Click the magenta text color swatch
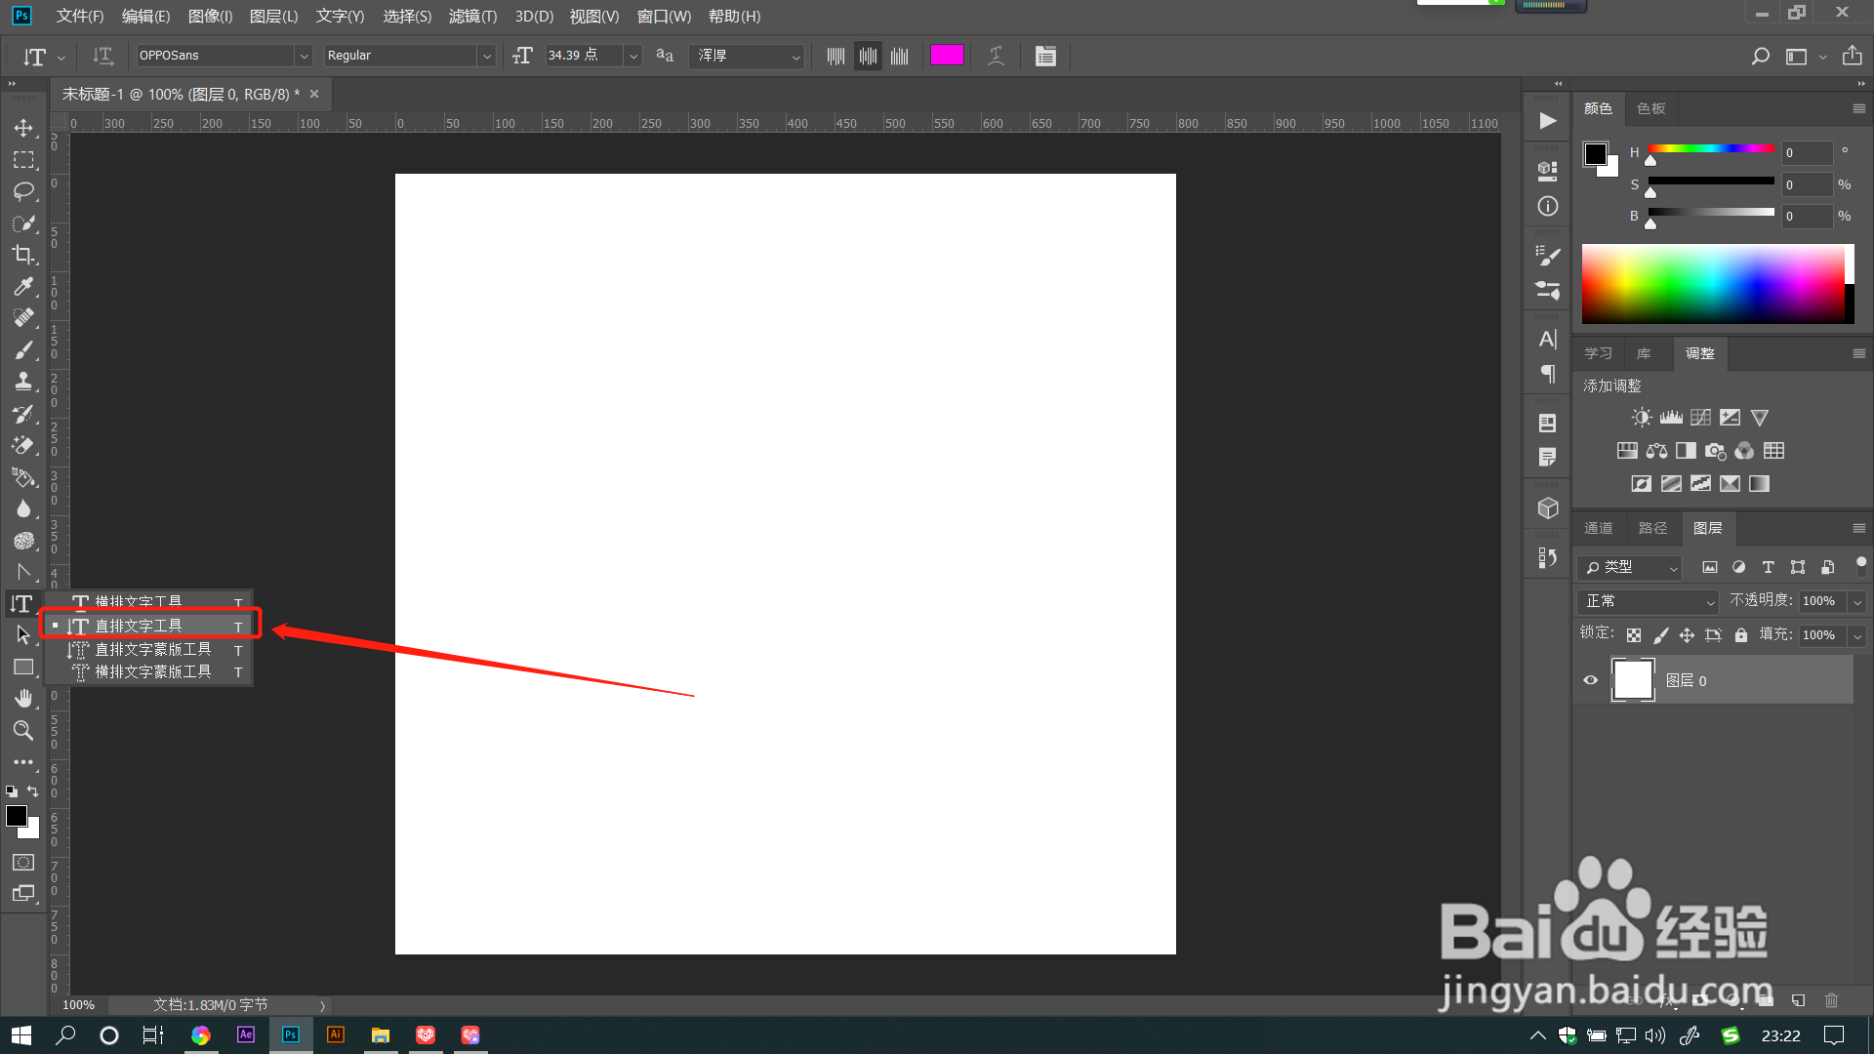The height and width of the screenshot is (1054, 1874). click(x=947, y=56)
